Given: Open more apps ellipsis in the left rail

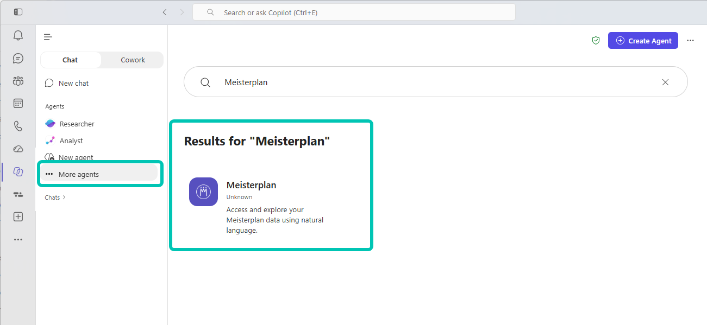Looking at the screenshot, I should 18,239.
